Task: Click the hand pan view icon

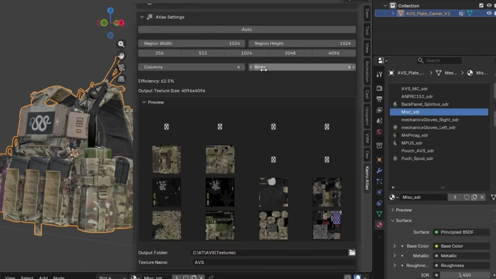Action: (x=121, y=56)
